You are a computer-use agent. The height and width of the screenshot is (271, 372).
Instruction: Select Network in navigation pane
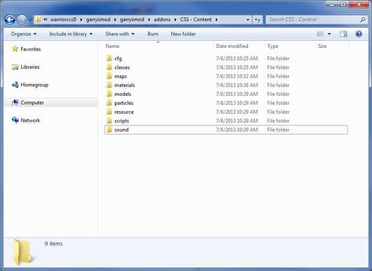click(30, 121)
